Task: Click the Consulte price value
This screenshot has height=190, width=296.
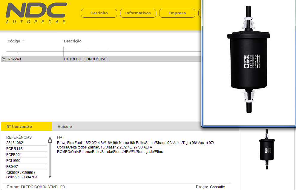Action: pyautogui.click(x=217, y=187)
